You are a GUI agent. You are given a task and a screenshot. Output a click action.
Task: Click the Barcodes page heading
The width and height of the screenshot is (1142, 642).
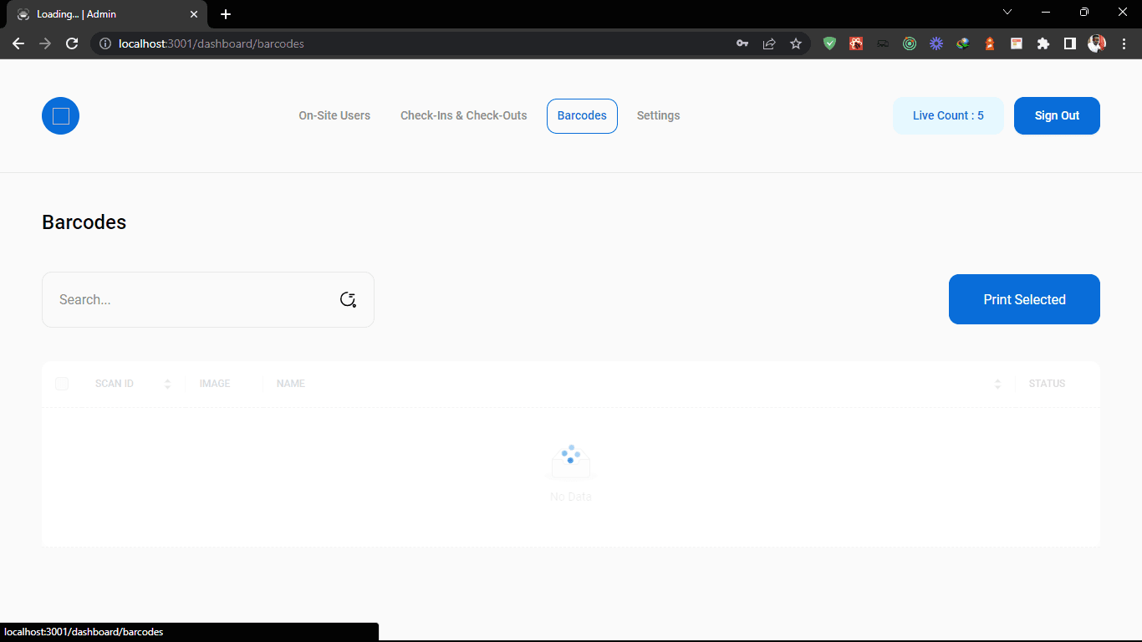[x=84, y=222]
